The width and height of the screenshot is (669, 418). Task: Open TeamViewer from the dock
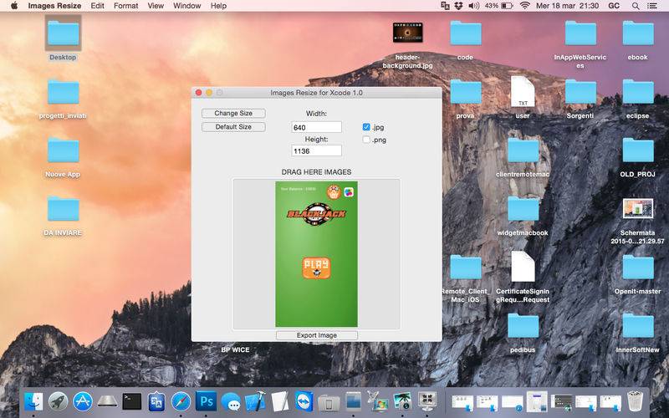tap(304, 402)
